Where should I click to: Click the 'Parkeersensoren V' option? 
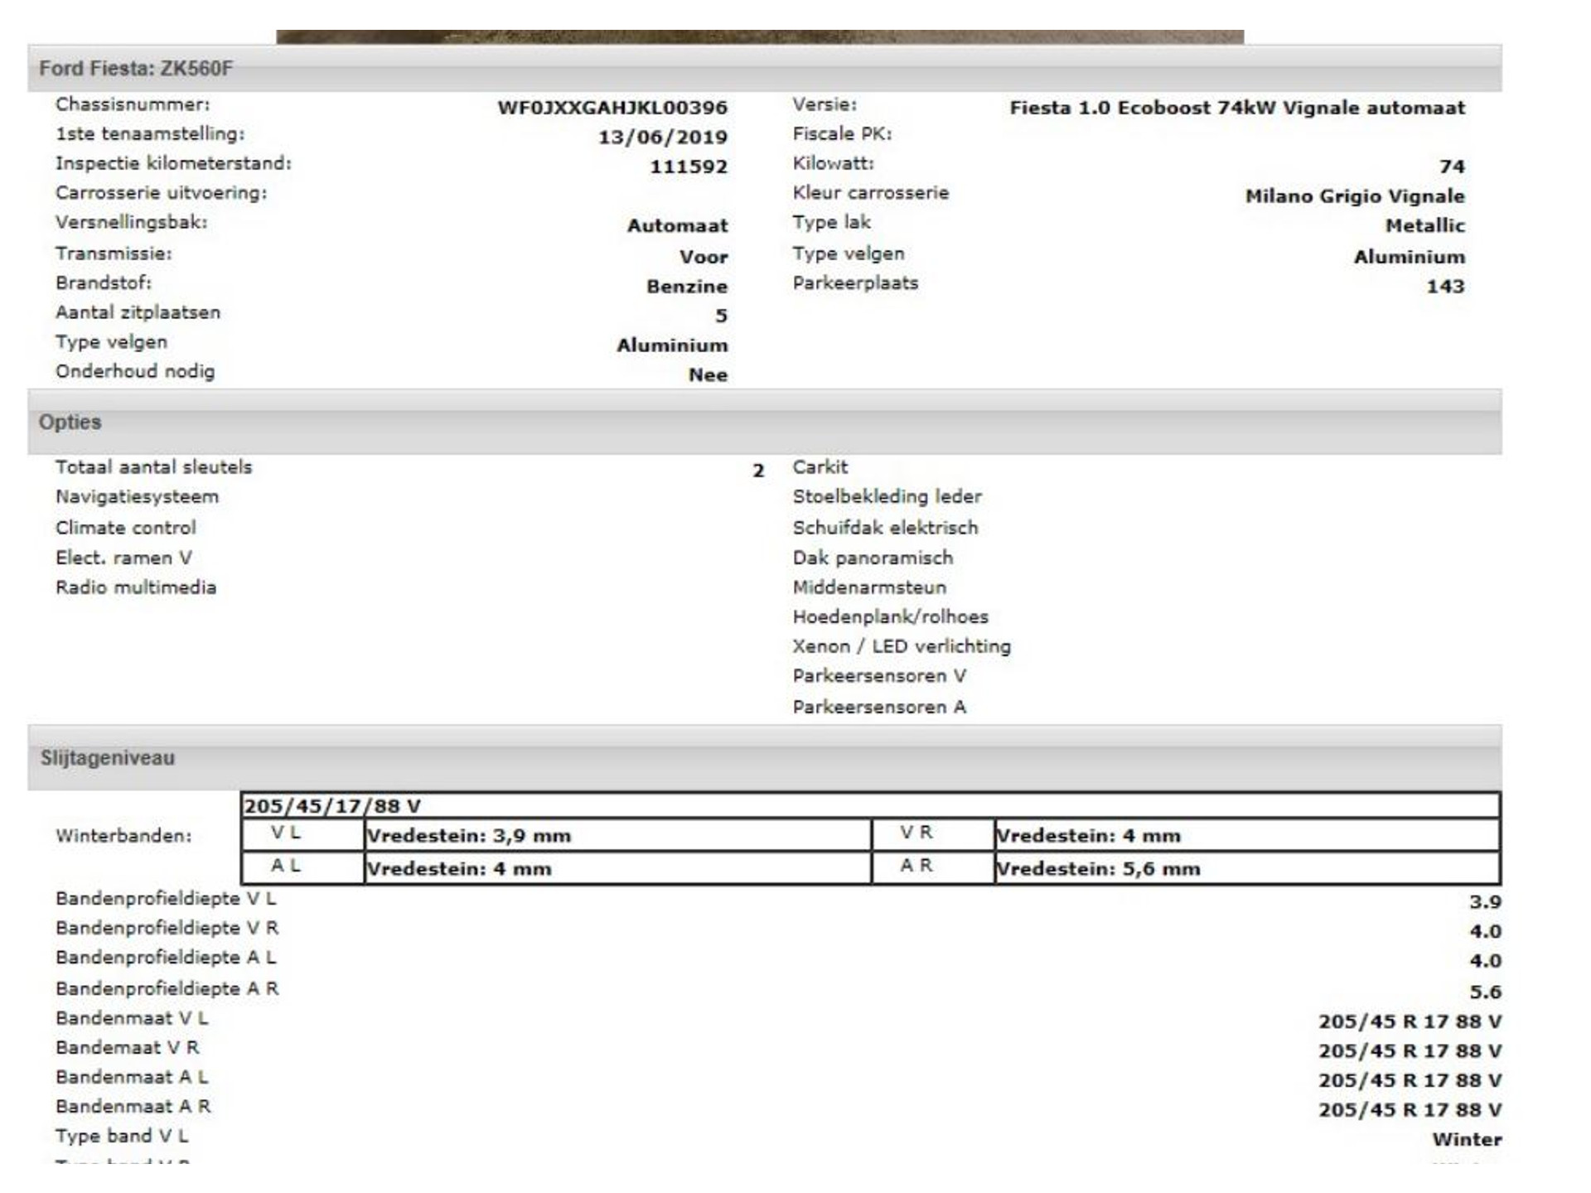(879, 676)
